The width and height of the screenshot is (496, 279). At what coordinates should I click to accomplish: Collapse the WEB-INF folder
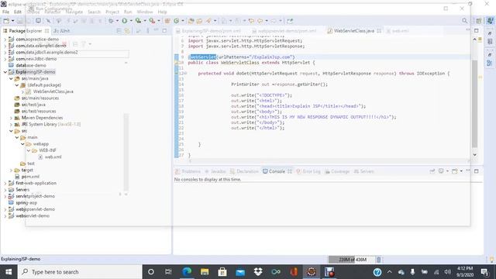pyautogui.click(x=29, y=150)
